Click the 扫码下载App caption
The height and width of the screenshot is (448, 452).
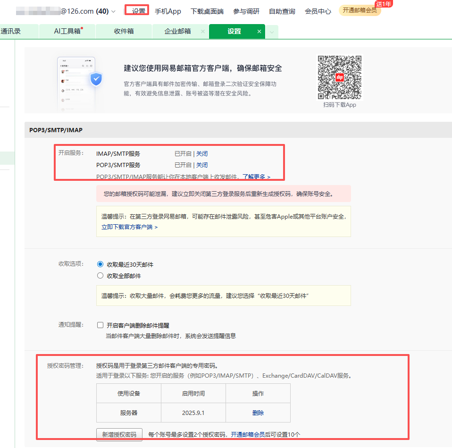pyautogui.click(x=340, y=105)
